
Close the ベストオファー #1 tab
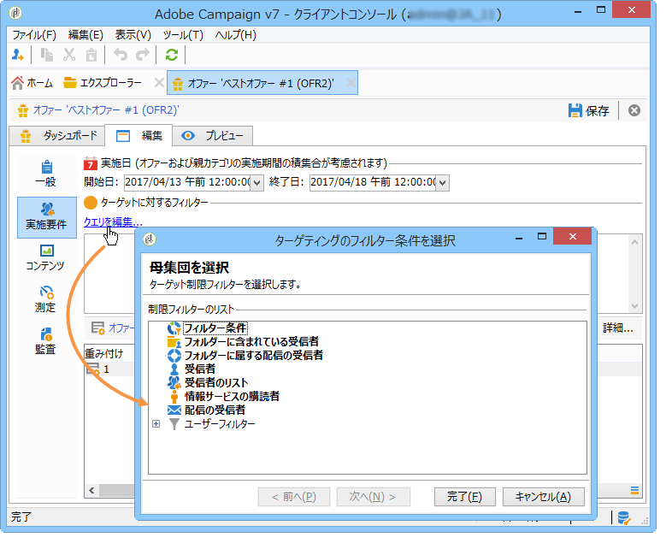tap(351, 82)
